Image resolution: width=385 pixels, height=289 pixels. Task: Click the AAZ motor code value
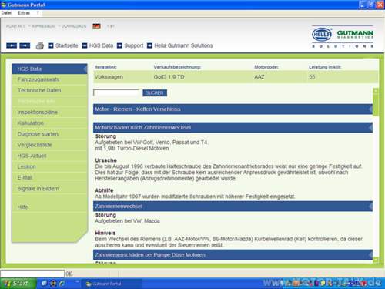point(259,77)
